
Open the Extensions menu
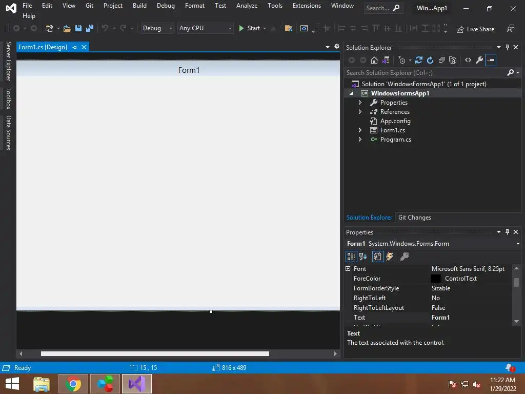(307, 6)
